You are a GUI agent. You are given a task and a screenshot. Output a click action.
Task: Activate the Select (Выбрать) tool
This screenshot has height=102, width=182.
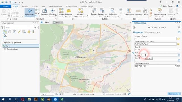coord(94,12)
